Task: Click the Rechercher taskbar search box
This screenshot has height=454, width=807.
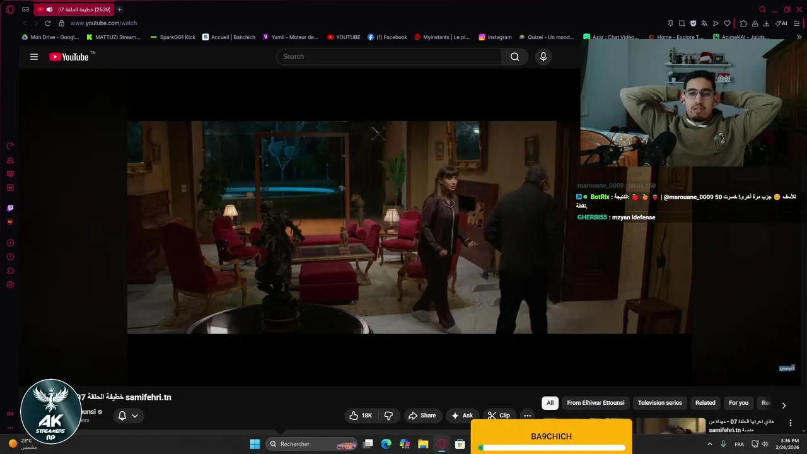Action: coord(313,444)
